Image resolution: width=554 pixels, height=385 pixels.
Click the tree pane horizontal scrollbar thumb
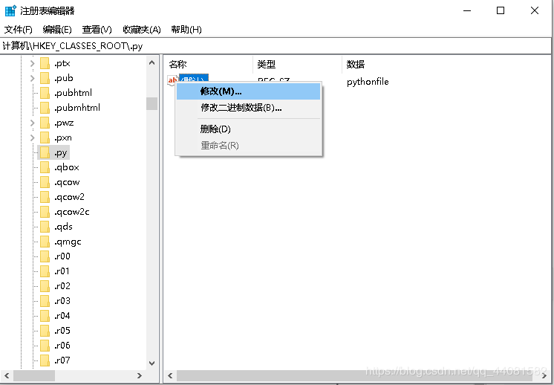click(34, 376)
